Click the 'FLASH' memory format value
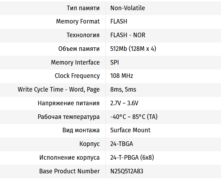 tap(119, 21)
